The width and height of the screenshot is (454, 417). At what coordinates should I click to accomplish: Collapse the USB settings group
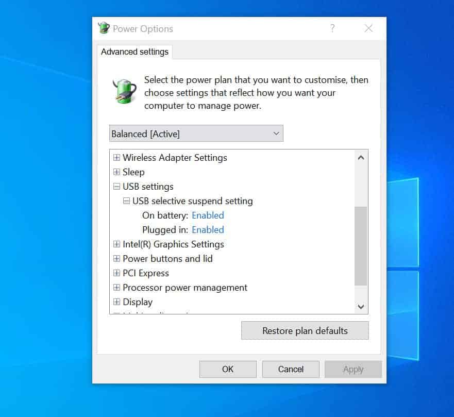[116, 187]
